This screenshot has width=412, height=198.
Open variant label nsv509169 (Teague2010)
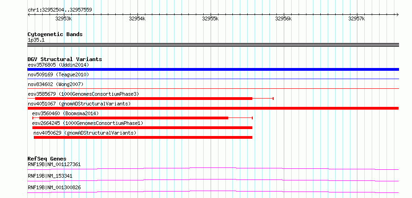click(x=58, y=74)
